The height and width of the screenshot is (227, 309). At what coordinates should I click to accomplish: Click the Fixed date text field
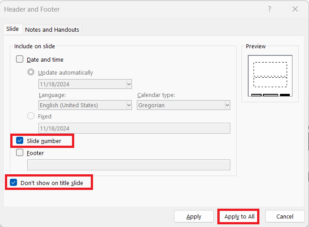pyautogui.click(x=134, y=128)
